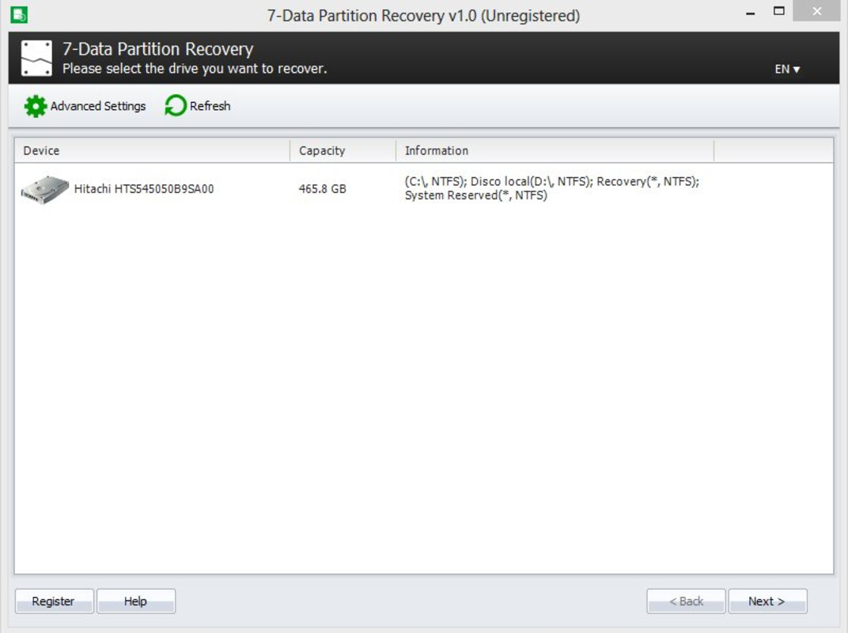
Task: Minimize the Partition Recovery window
Action: tap(750, 13)
